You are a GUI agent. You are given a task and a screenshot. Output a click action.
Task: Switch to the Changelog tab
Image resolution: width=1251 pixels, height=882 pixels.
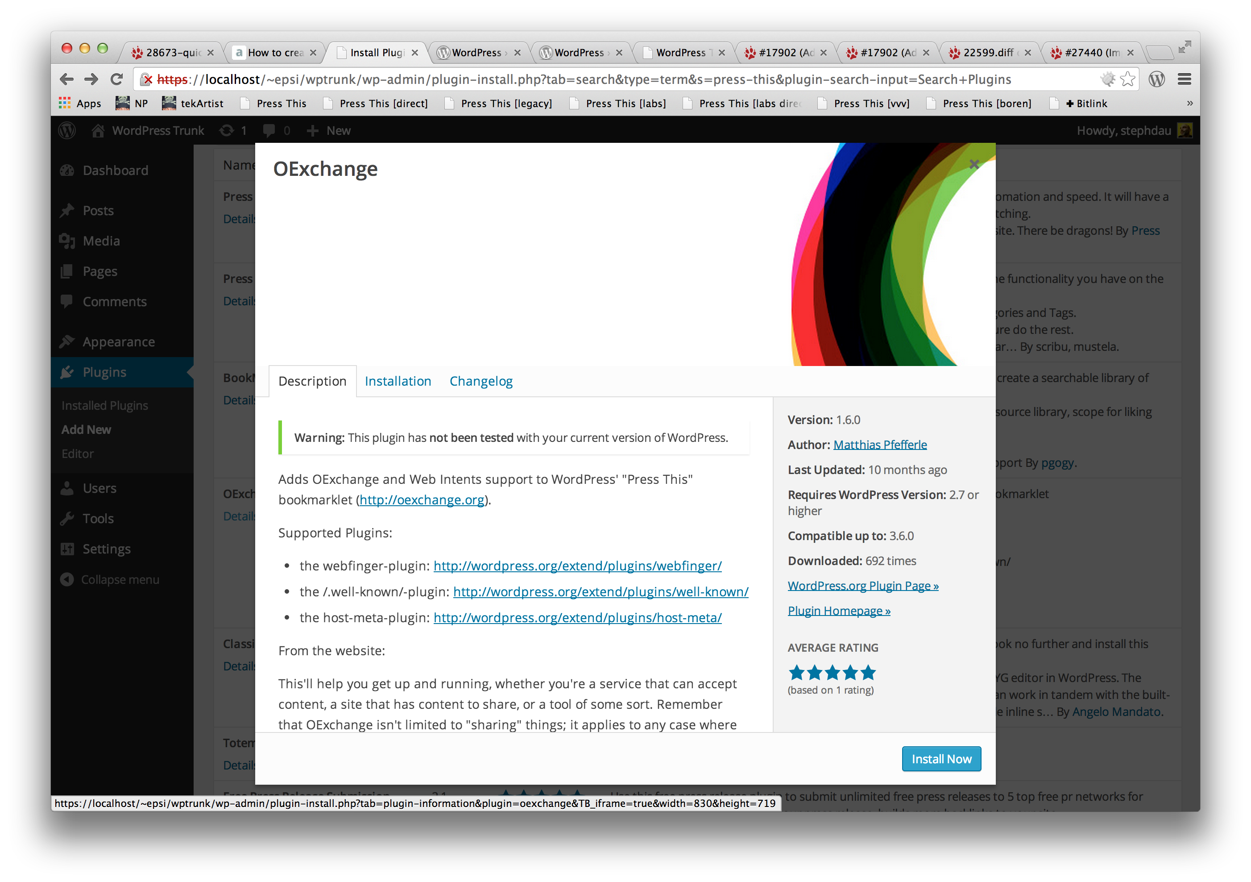coord(481,381)
